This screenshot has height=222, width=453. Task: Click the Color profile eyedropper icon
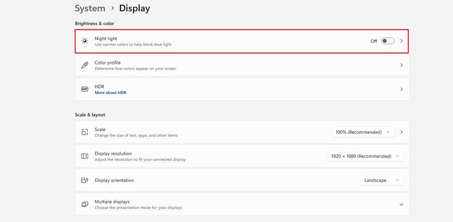tap(84, 65)
